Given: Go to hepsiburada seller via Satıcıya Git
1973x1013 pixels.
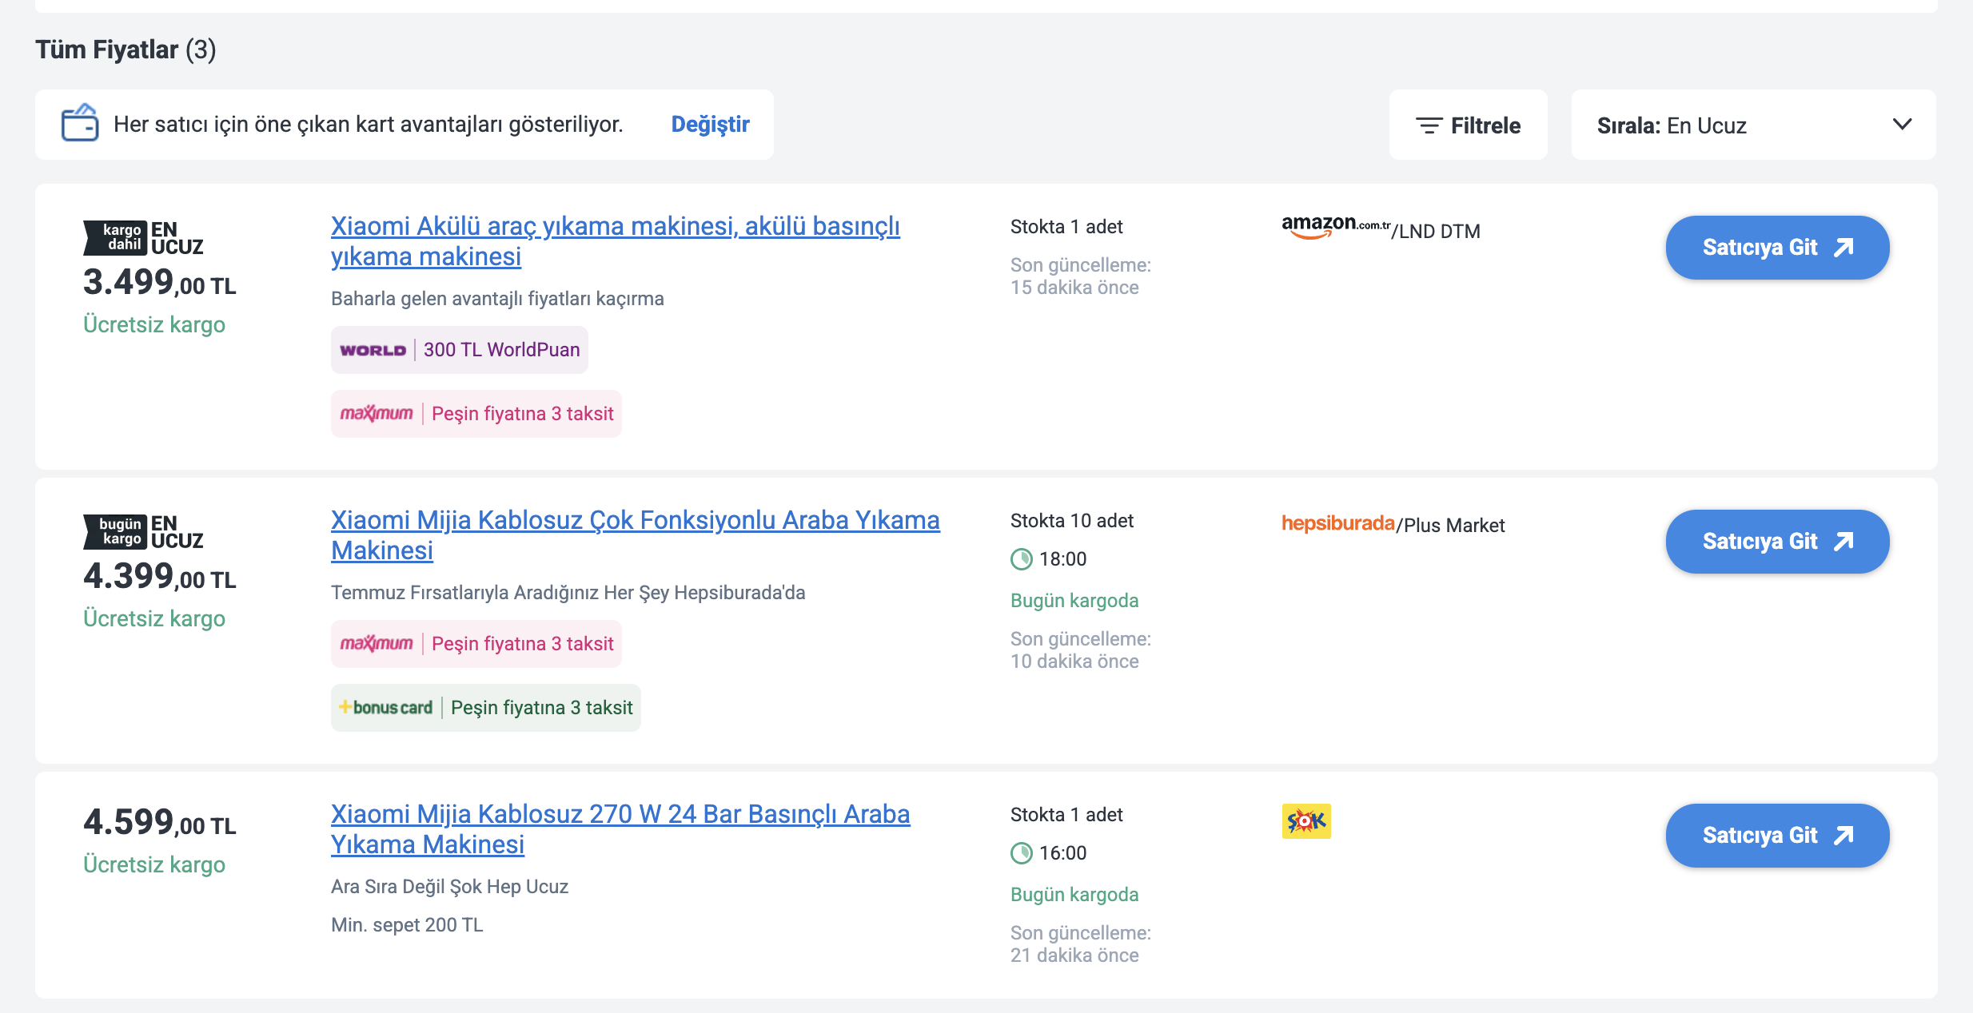Looking at the screenshot, I should click(x=1777, y=542).
